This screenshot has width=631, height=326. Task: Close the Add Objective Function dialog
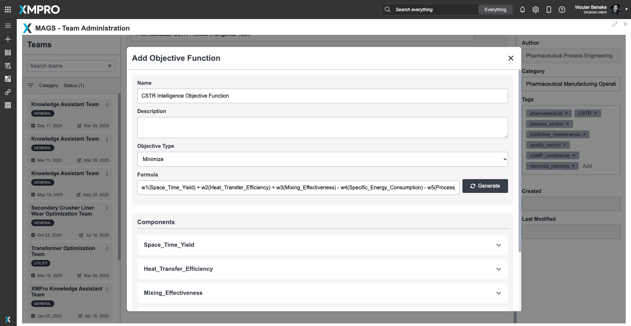click(x=510, y=58)
